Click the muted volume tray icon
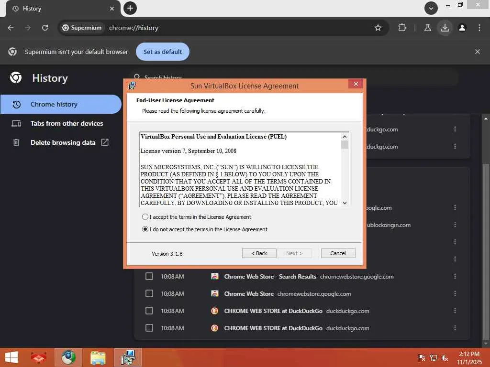 click(x=445, y=358)
